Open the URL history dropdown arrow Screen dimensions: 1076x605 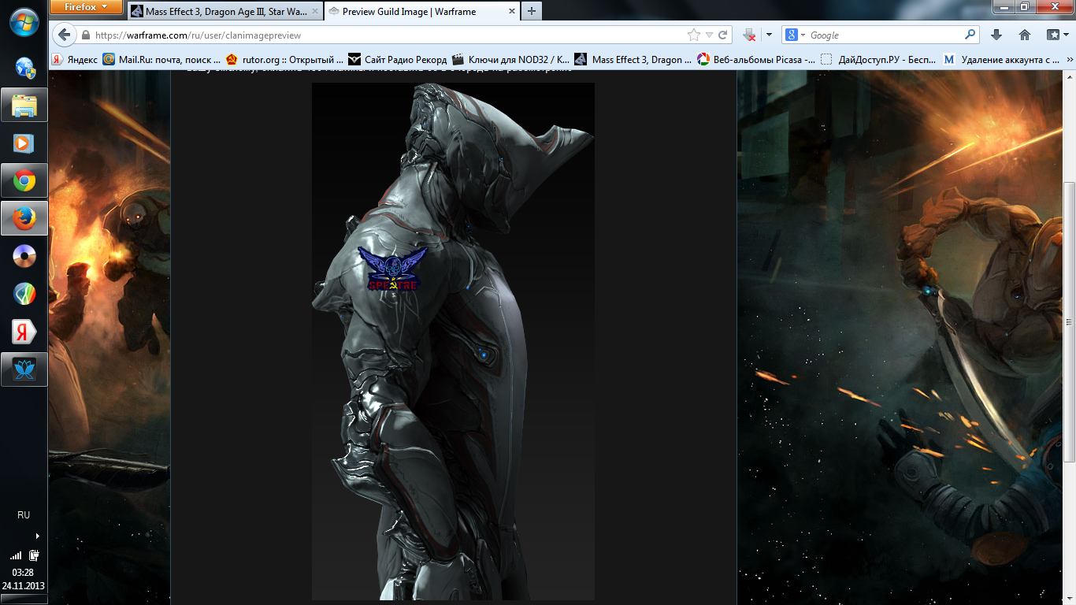709,35
